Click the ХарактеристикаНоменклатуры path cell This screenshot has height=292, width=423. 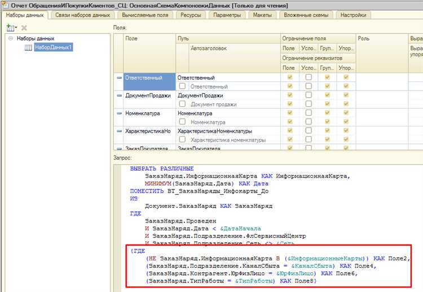coord(228,131)
